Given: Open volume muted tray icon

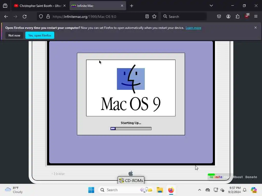Looking at the screenshot, I should 222,190.
